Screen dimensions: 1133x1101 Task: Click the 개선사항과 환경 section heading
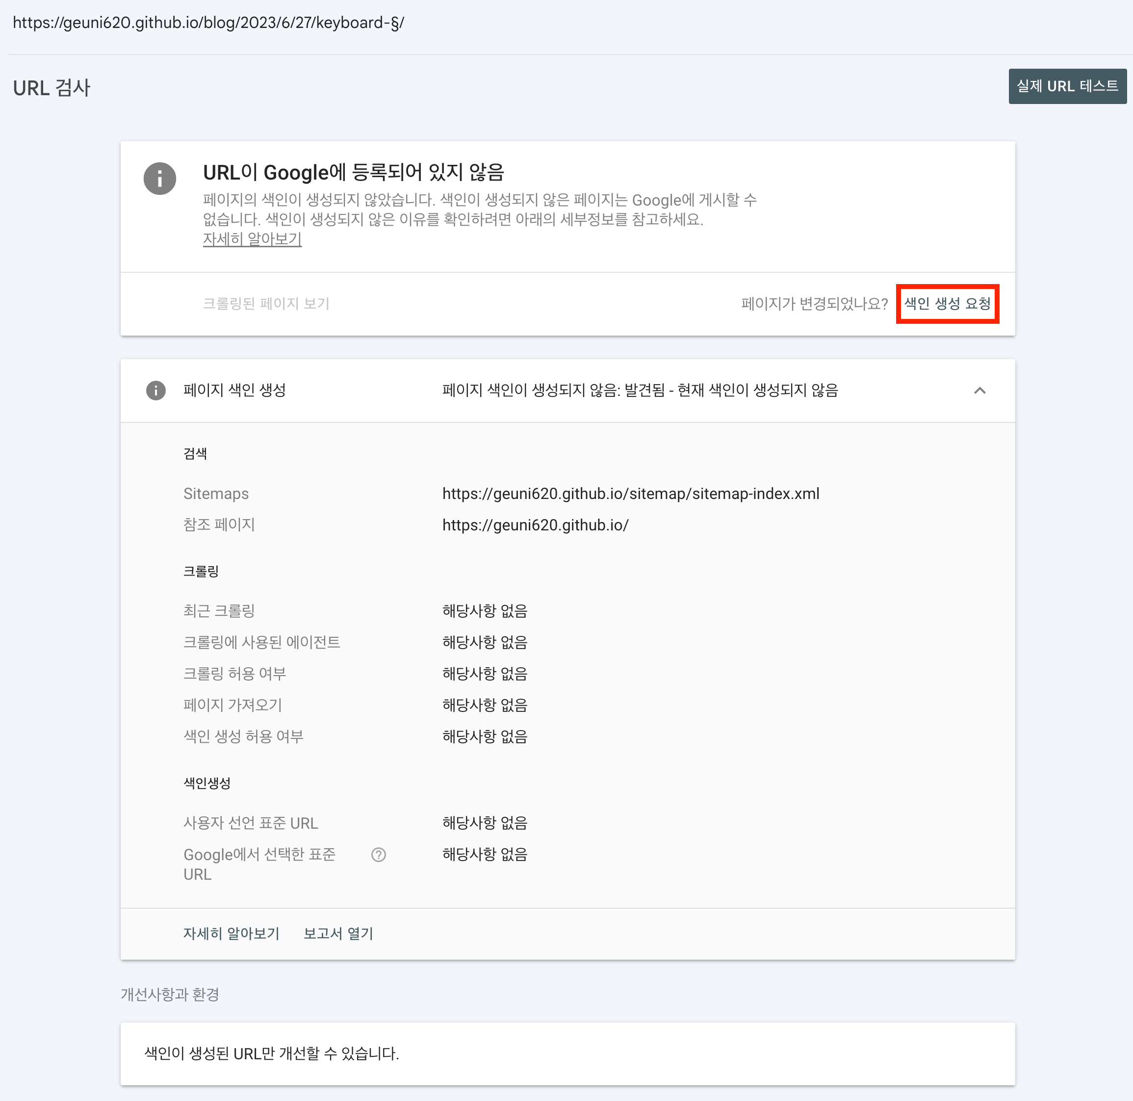170,995
